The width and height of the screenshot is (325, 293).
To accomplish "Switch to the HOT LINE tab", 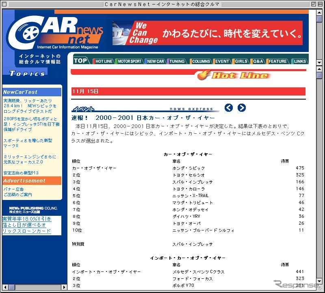I will (x=104, y=61).
